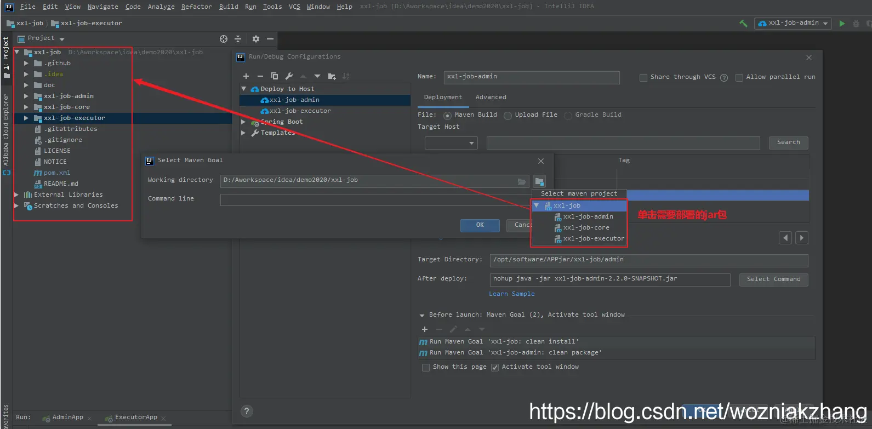
Task: Click collapse all icon in Project panel
Action: pos(238,39)
